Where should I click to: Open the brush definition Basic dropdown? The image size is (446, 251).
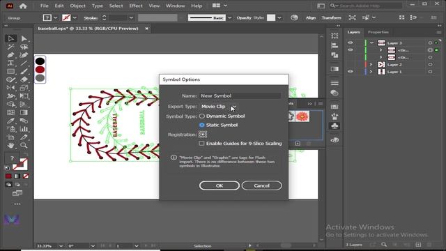pos(229,17)
